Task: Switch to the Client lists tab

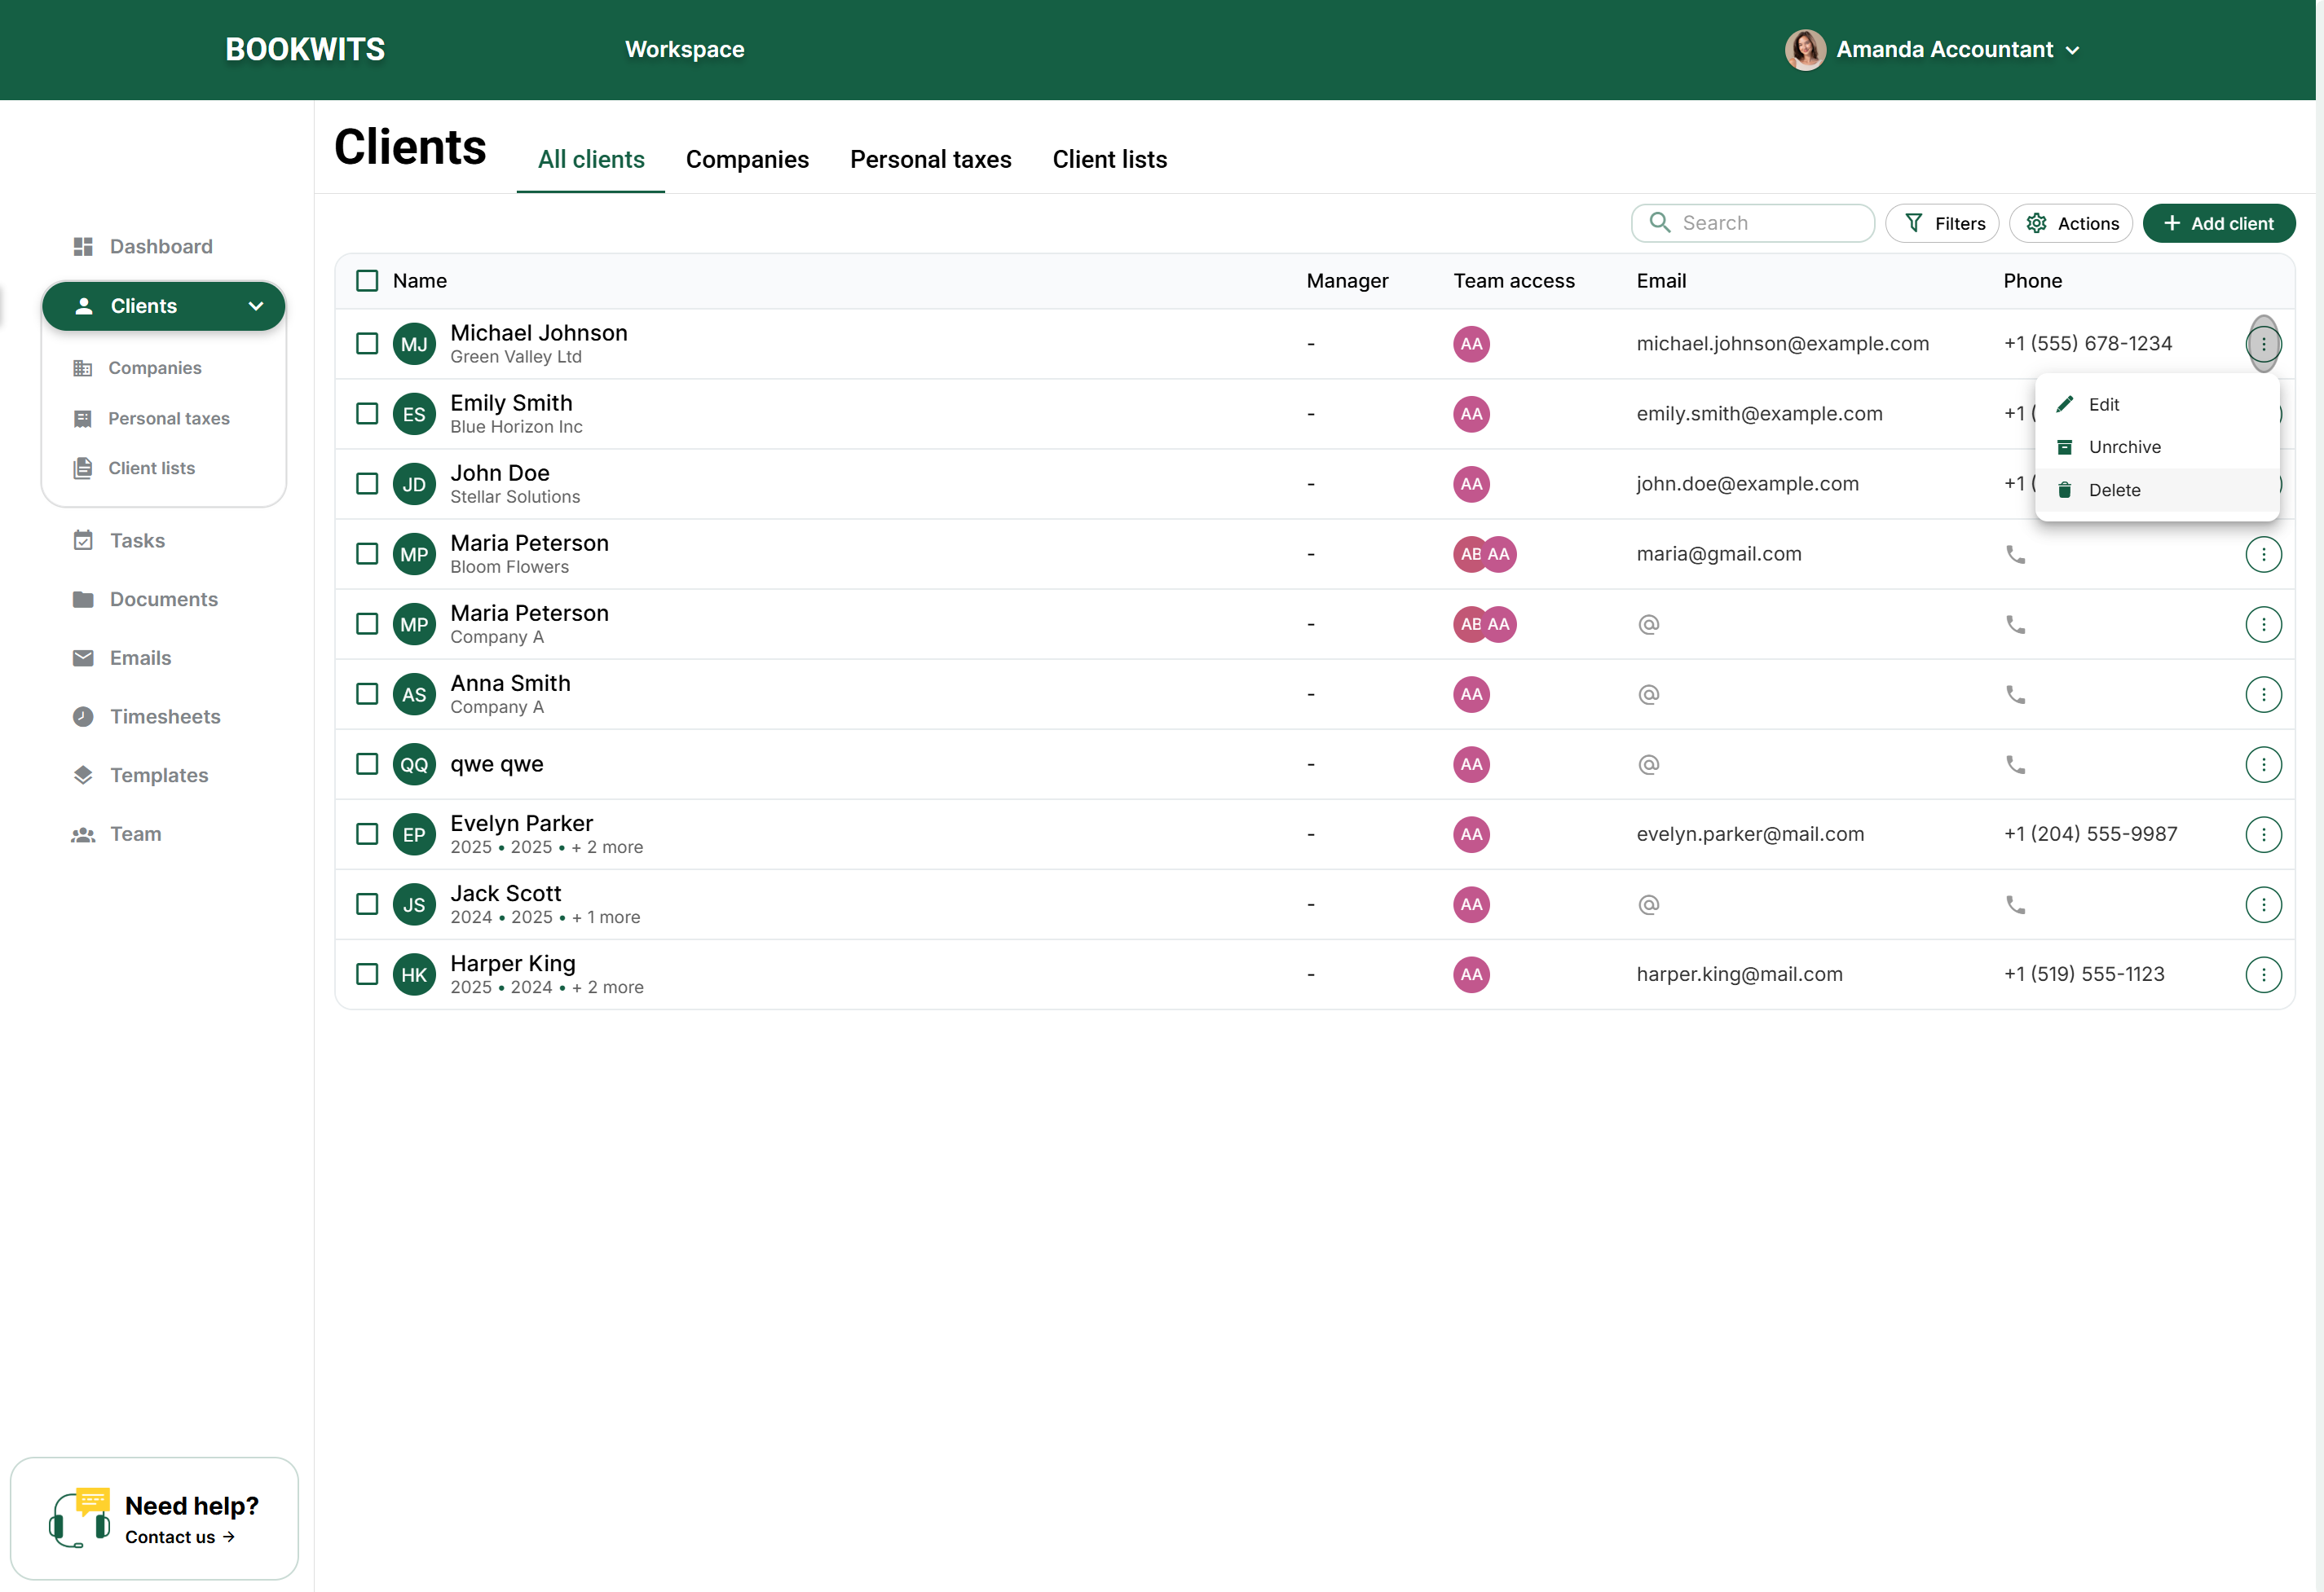Action: (1109, 159)
